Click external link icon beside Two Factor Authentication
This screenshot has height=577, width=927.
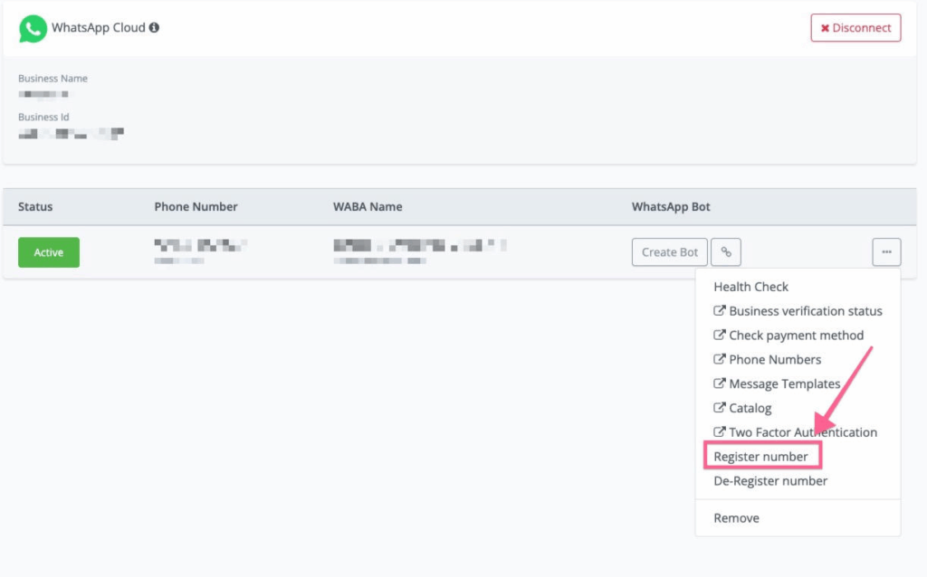(720, 432)
